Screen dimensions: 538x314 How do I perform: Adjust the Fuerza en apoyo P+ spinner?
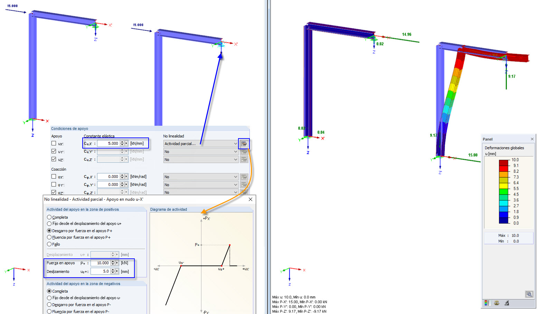113,263
